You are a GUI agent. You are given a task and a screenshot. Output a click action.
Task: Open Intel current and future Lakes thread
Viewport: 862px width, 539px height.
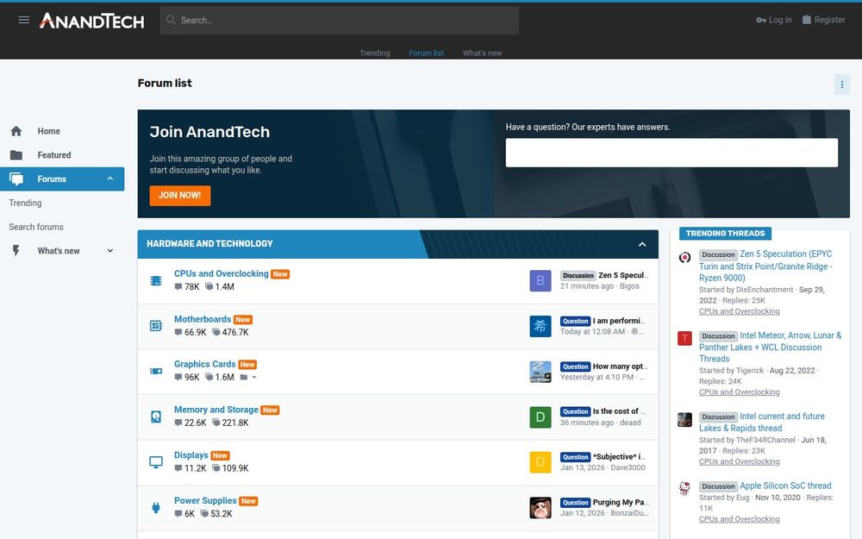(762, 422)
